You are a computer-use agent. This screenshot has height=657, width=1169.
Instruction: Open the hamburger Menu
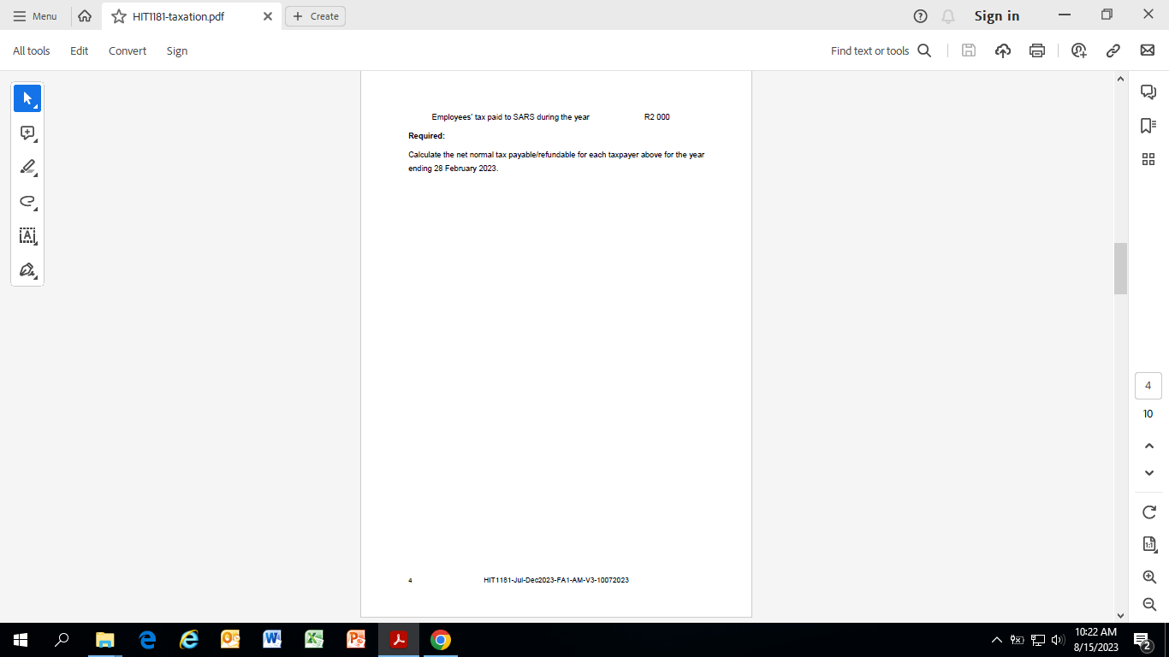tap(35, 15)
